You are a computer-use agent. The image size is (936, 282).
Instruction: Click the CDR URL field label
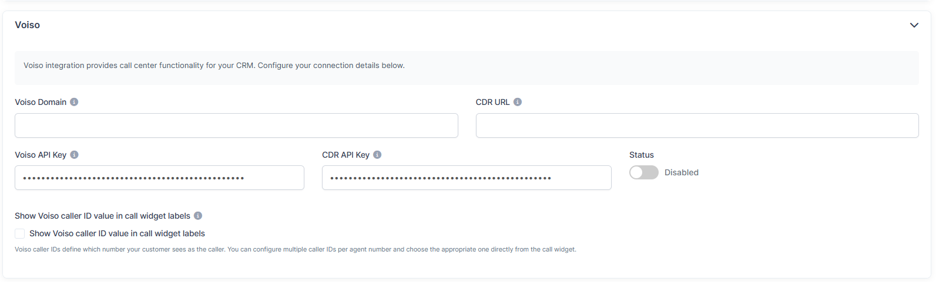tap(492, 102)
